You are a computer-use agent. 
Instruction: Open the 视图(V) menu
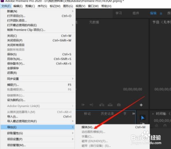pyautogui.click(x=80, y=6)
